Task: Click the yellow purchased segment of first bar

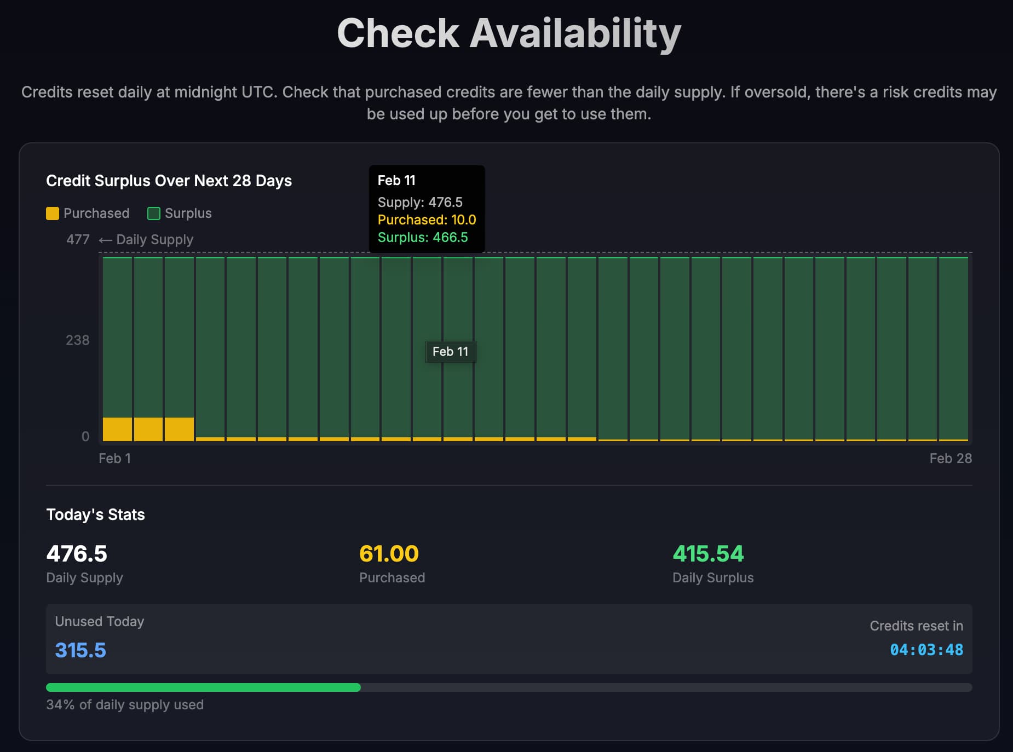Action: (117, 429)
